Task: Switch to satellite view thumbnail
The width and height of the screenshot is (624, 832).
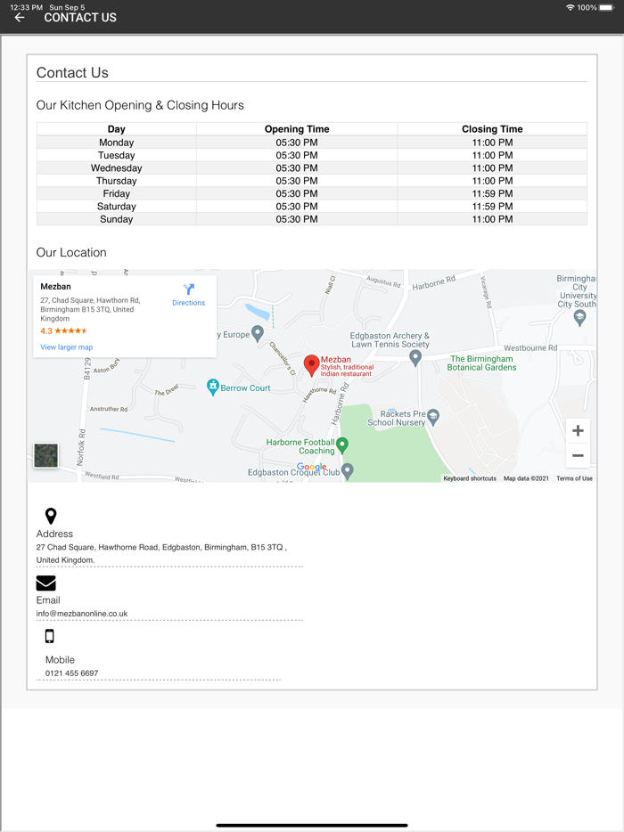Action: pos(46,455)
